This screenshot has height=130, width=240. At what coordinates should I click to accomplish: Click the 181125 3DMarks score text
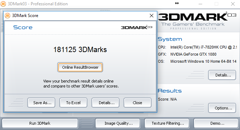pos(80,50)
